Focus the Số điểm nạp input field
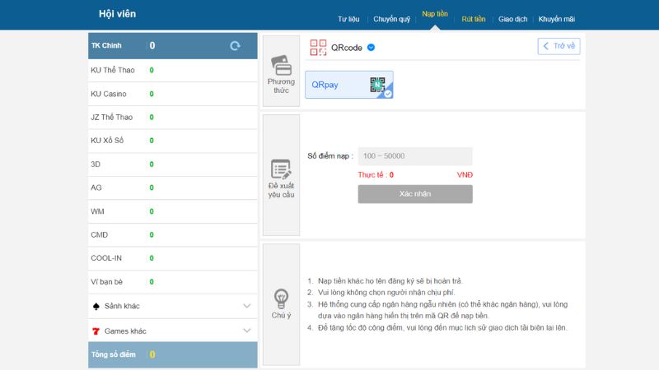659x370 pixels. click(x=414, y=156)
